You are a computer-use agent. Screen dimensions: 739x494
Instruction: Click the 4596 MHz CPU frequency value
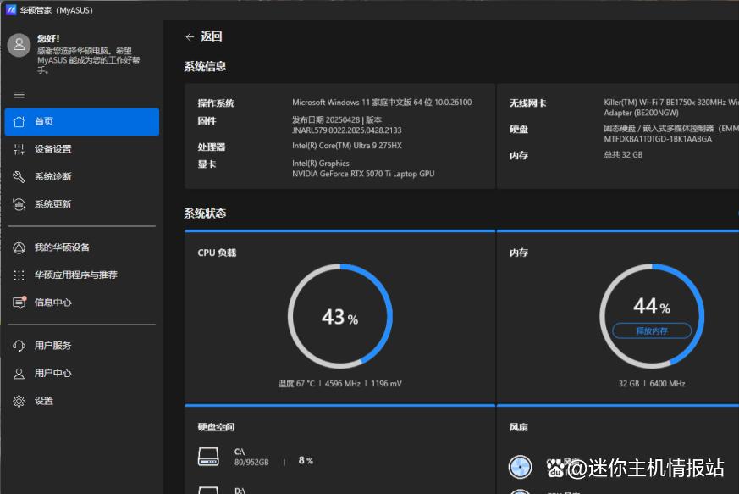pyautogui.click(x=343, y=384)
